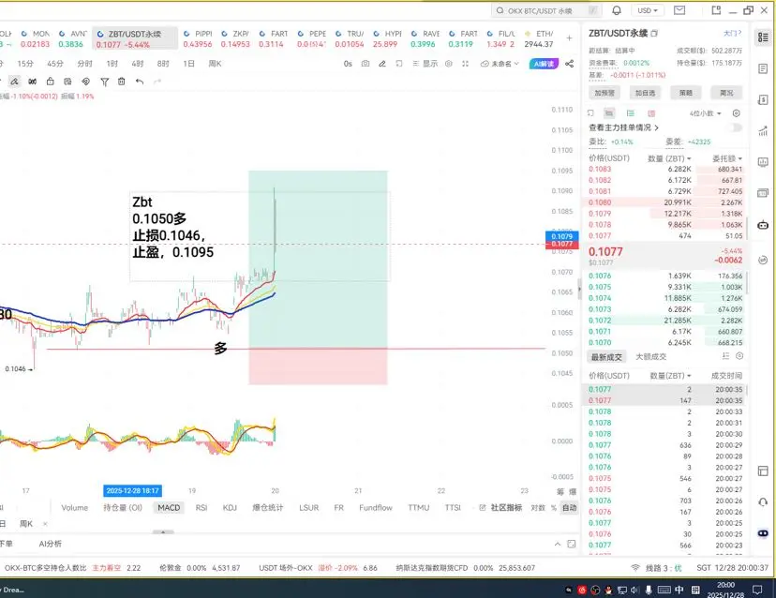
Task: Close the 周K tab
Action: point(45,524)
